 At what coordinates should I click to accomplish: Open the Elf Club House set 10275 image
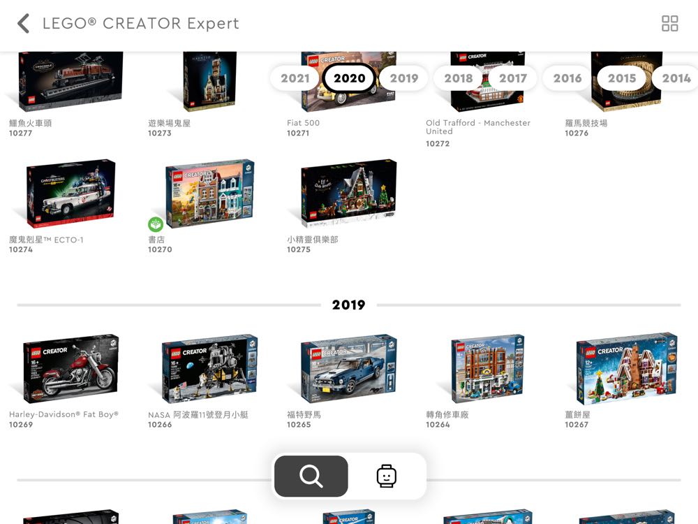click(348, 194)
